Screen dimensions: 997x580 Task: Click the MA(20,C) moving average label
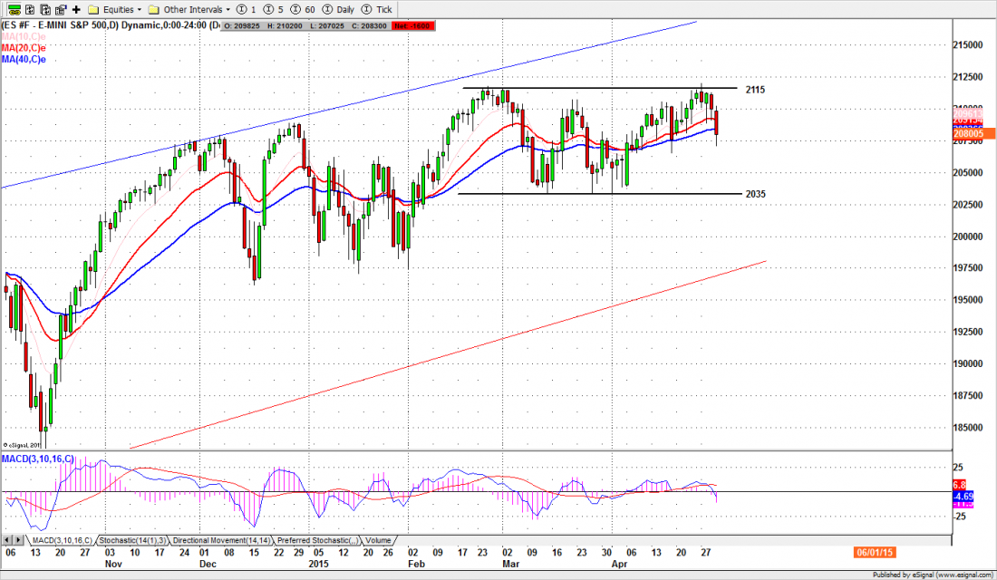pos(24,47)
